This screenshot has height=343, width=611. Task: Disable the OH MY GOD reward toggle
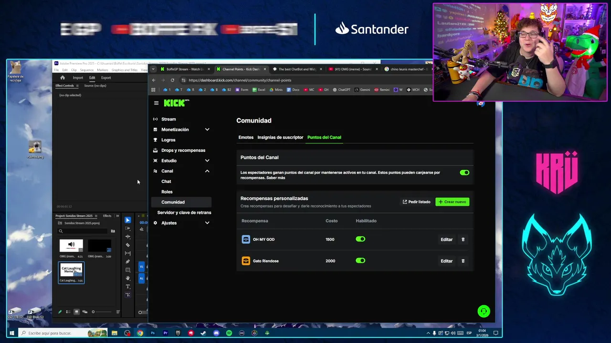coord(360,239)
